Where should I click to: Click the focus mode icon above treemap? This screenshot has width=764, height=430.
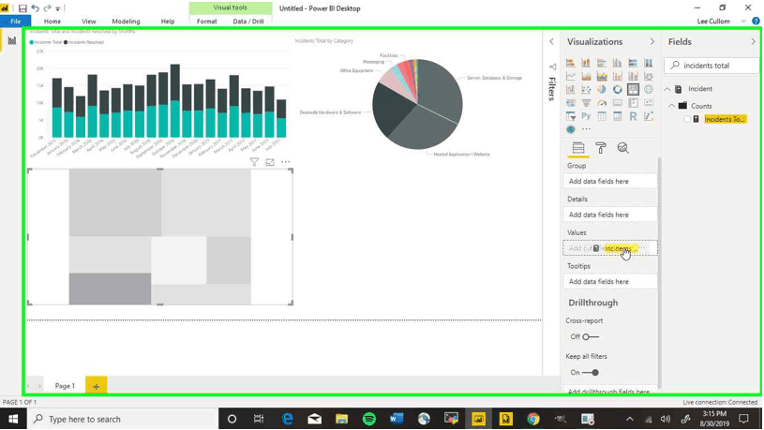click(x=270, y=162)
